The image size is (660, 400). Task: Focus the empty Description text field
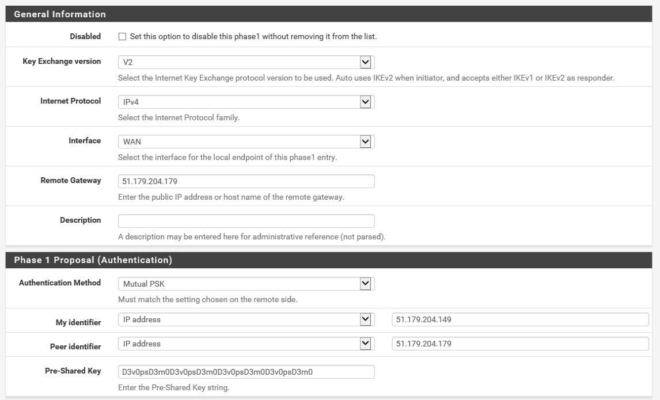[246, 221]
